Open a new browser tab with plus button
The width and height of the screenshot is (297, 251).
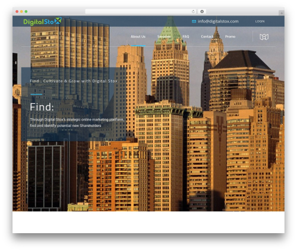click(282, 13)
